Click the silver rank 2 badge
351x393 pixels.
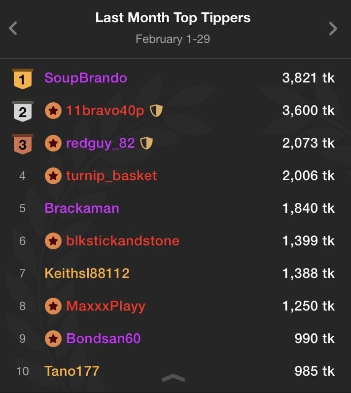coord(23,112)
